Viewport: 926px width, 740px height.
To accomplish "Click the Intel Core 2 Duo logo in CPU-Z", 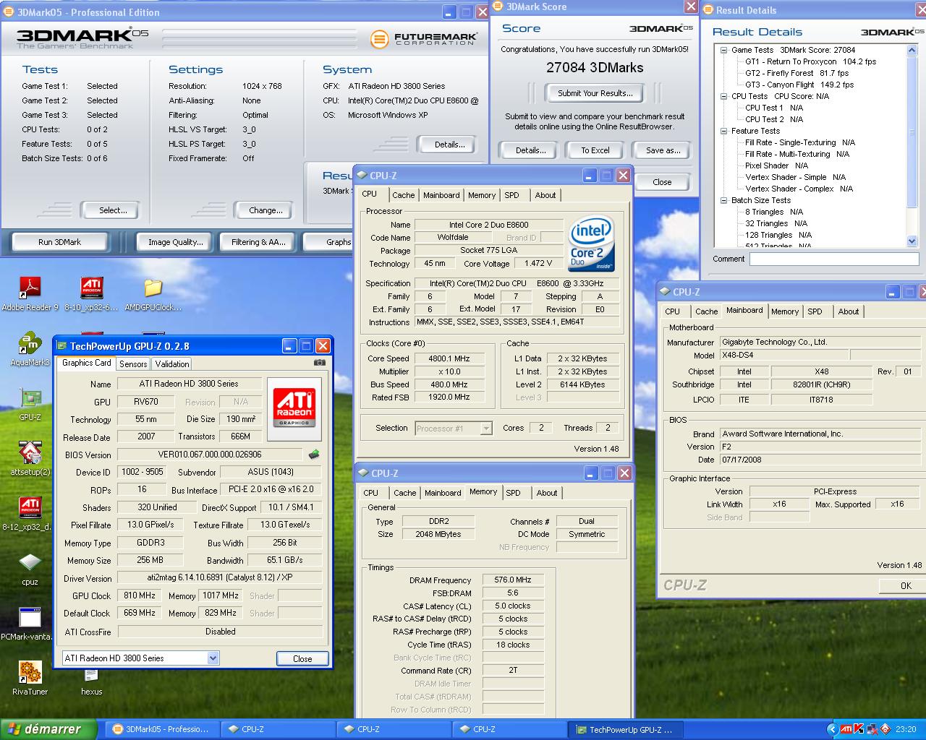I will click(592, 244).
